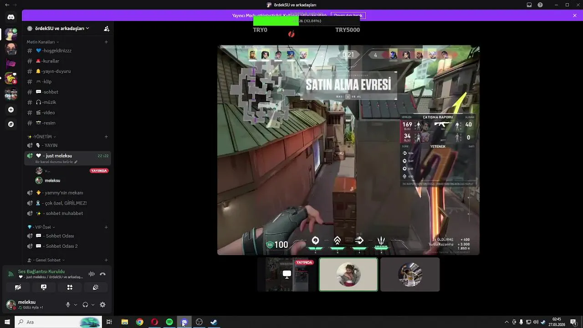The height and width of the screenshot is (328, 583).
Task: Create a channel under Metin Kanalları
Action: point(106,42)
